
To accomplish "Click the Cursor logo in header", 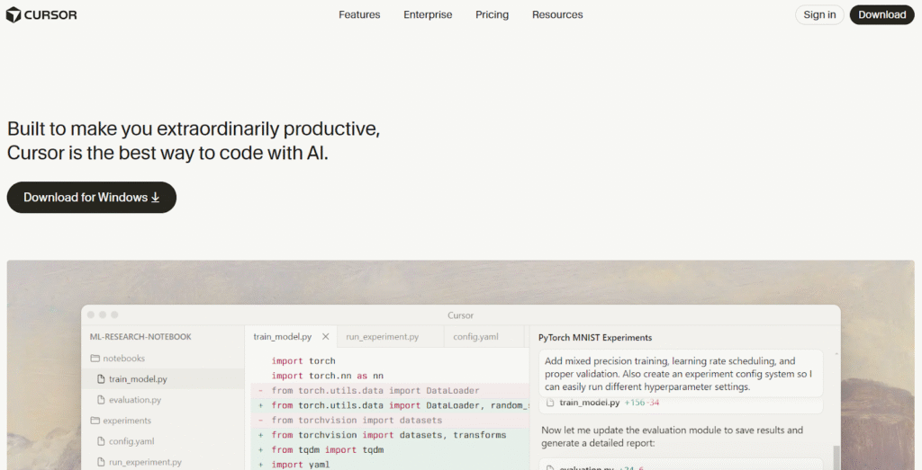I will 41,14.
